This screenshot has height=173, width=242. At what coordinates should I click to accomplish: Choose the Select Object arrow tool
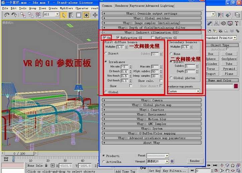pos(64,15)
